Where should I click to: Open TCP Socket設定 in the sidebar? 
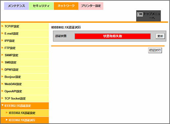25,99
